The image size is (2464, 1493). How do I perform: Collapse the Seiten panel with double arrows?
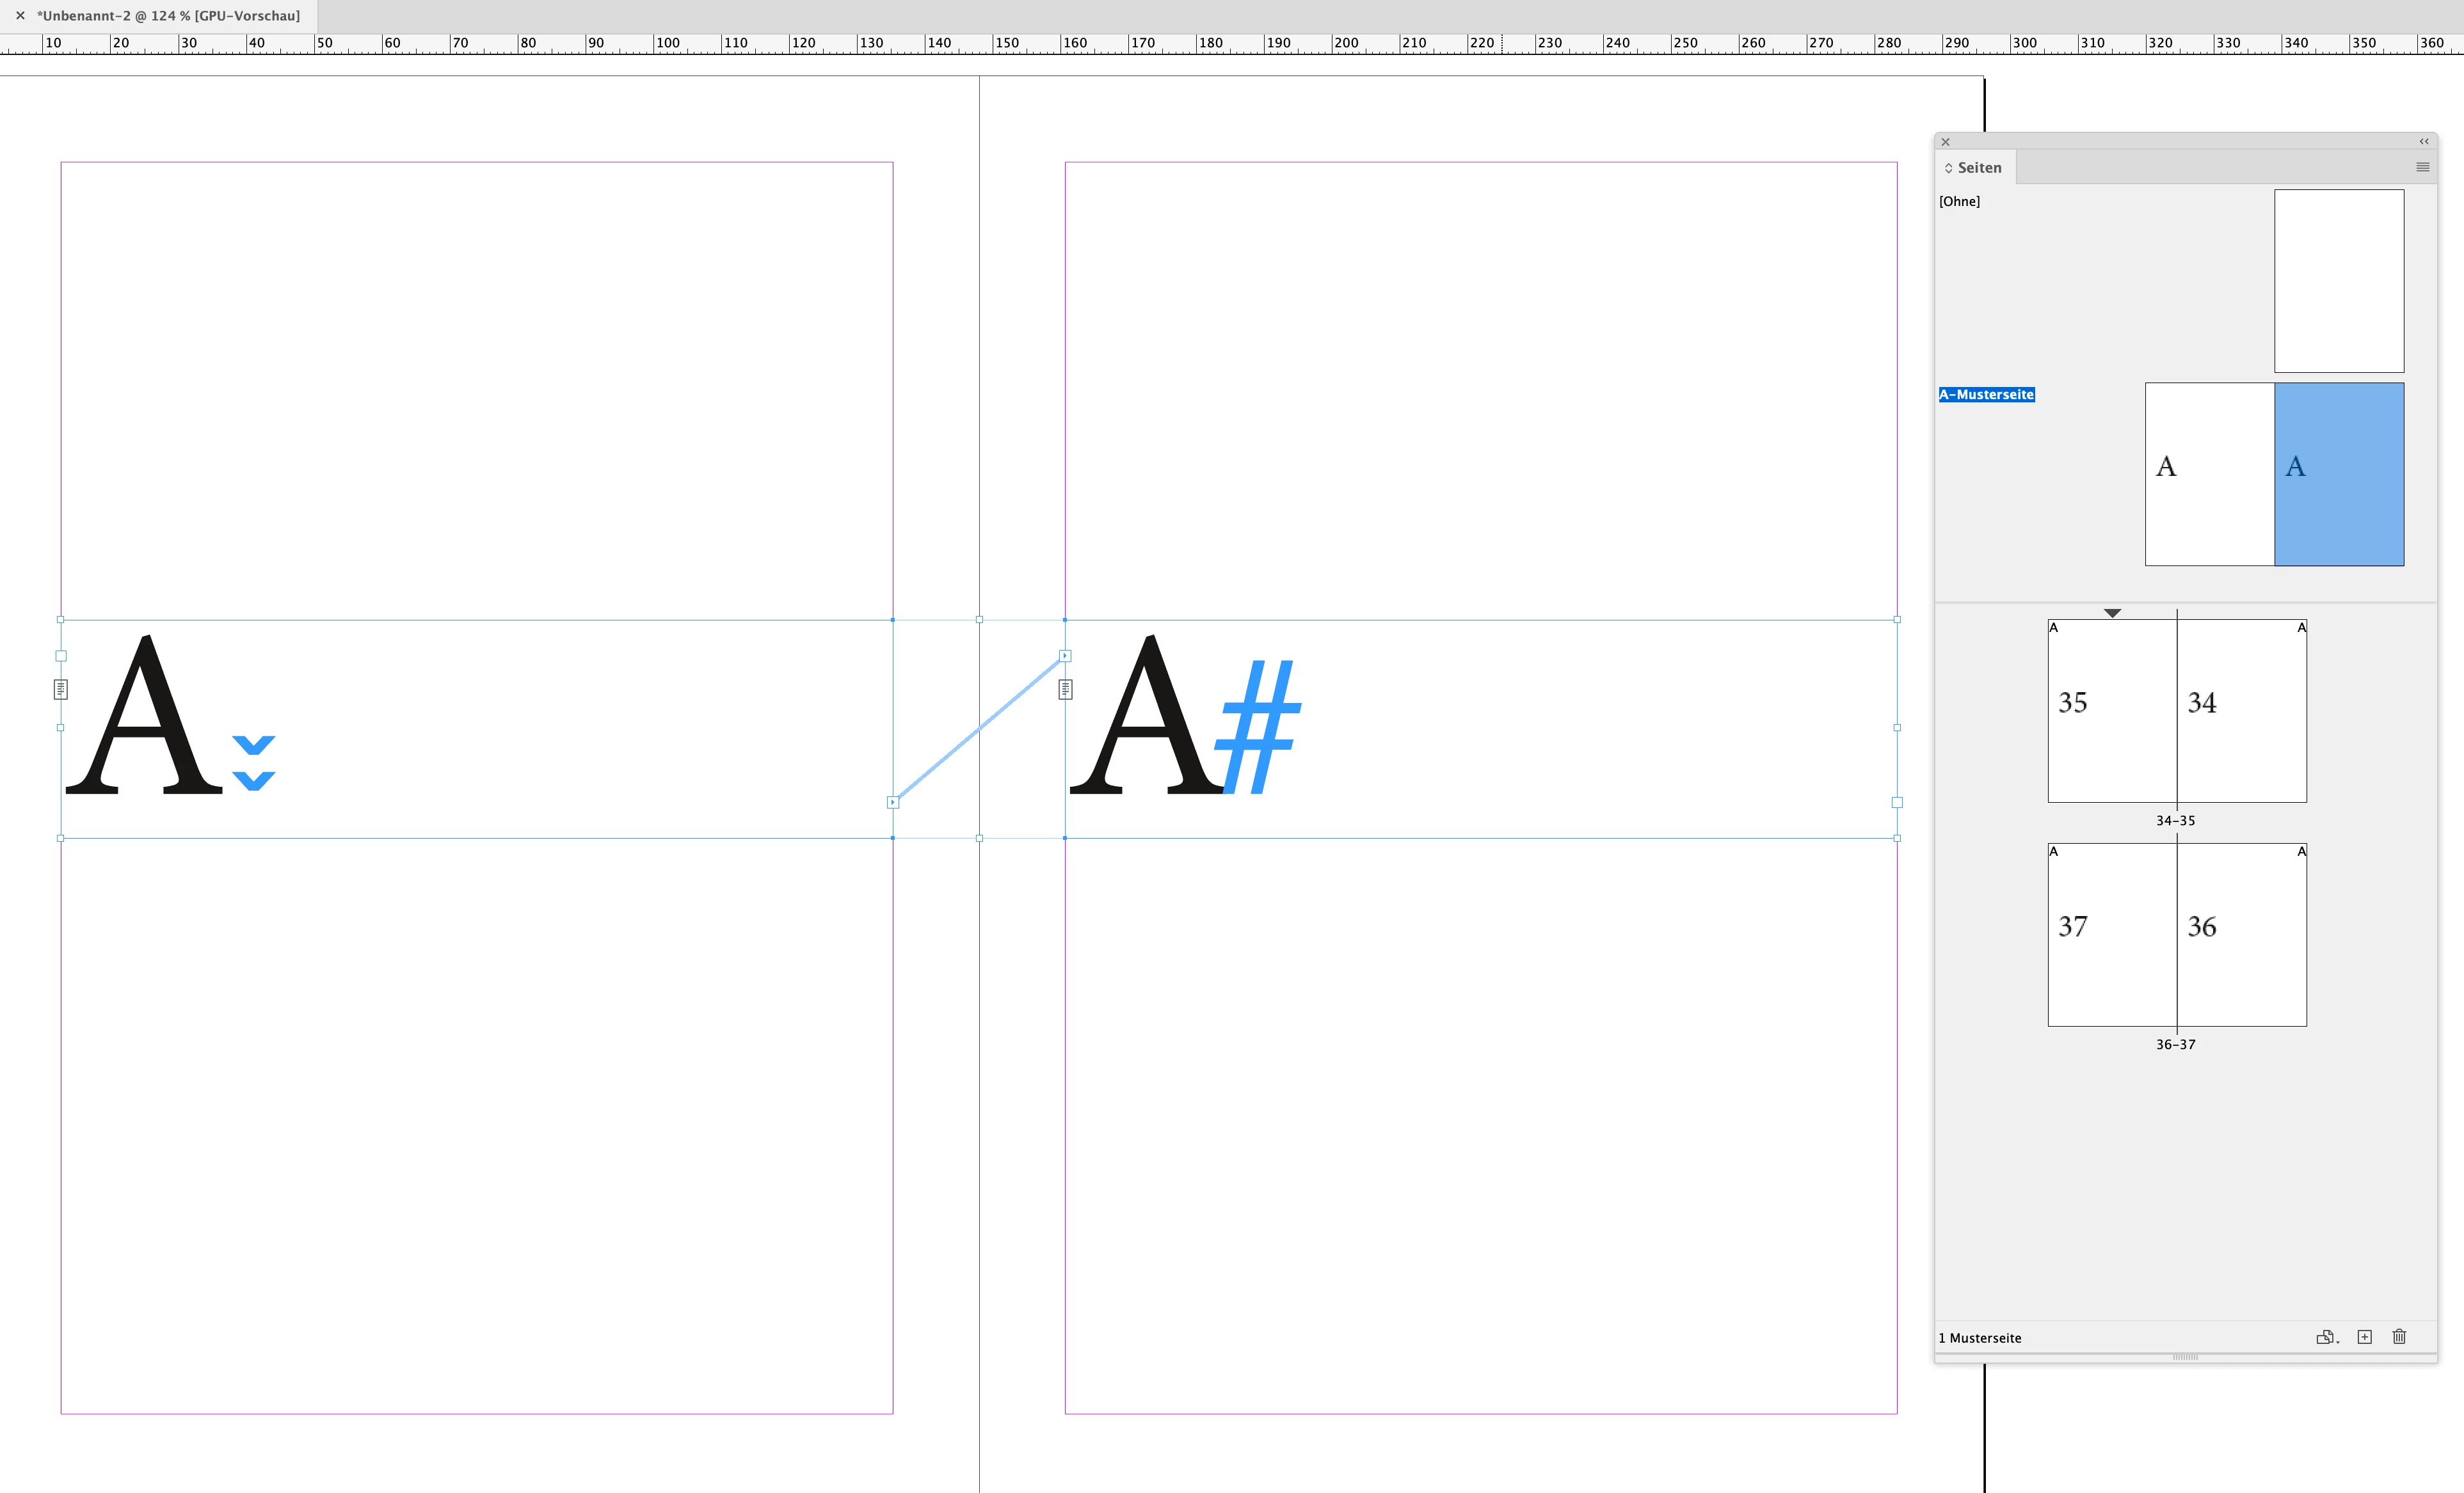pos(2424,141)
